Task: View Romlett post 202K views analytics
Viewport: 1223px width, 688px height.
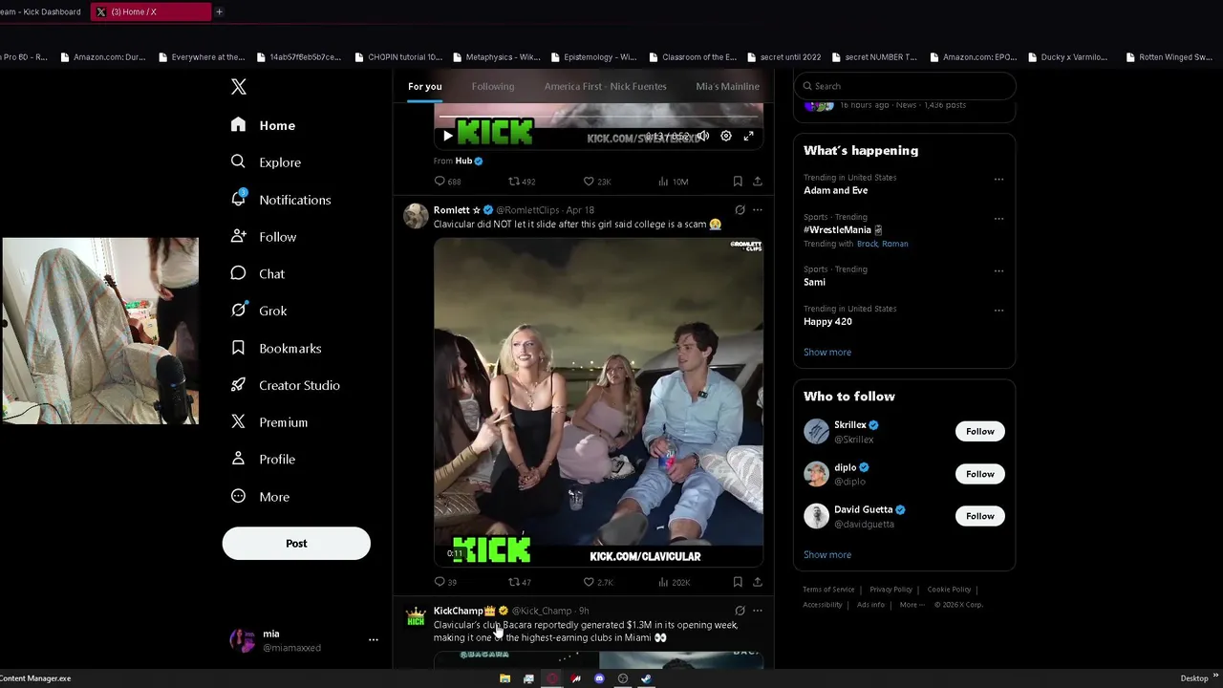Action: (x=674, y=582)
